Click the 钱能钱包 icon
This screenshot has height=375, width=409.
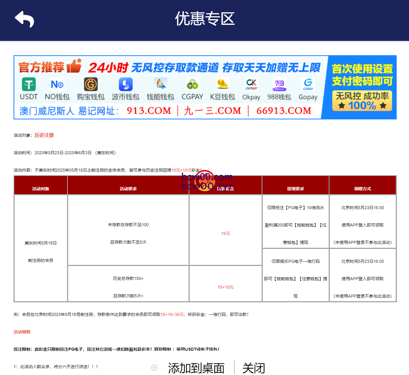coord(161,84)
